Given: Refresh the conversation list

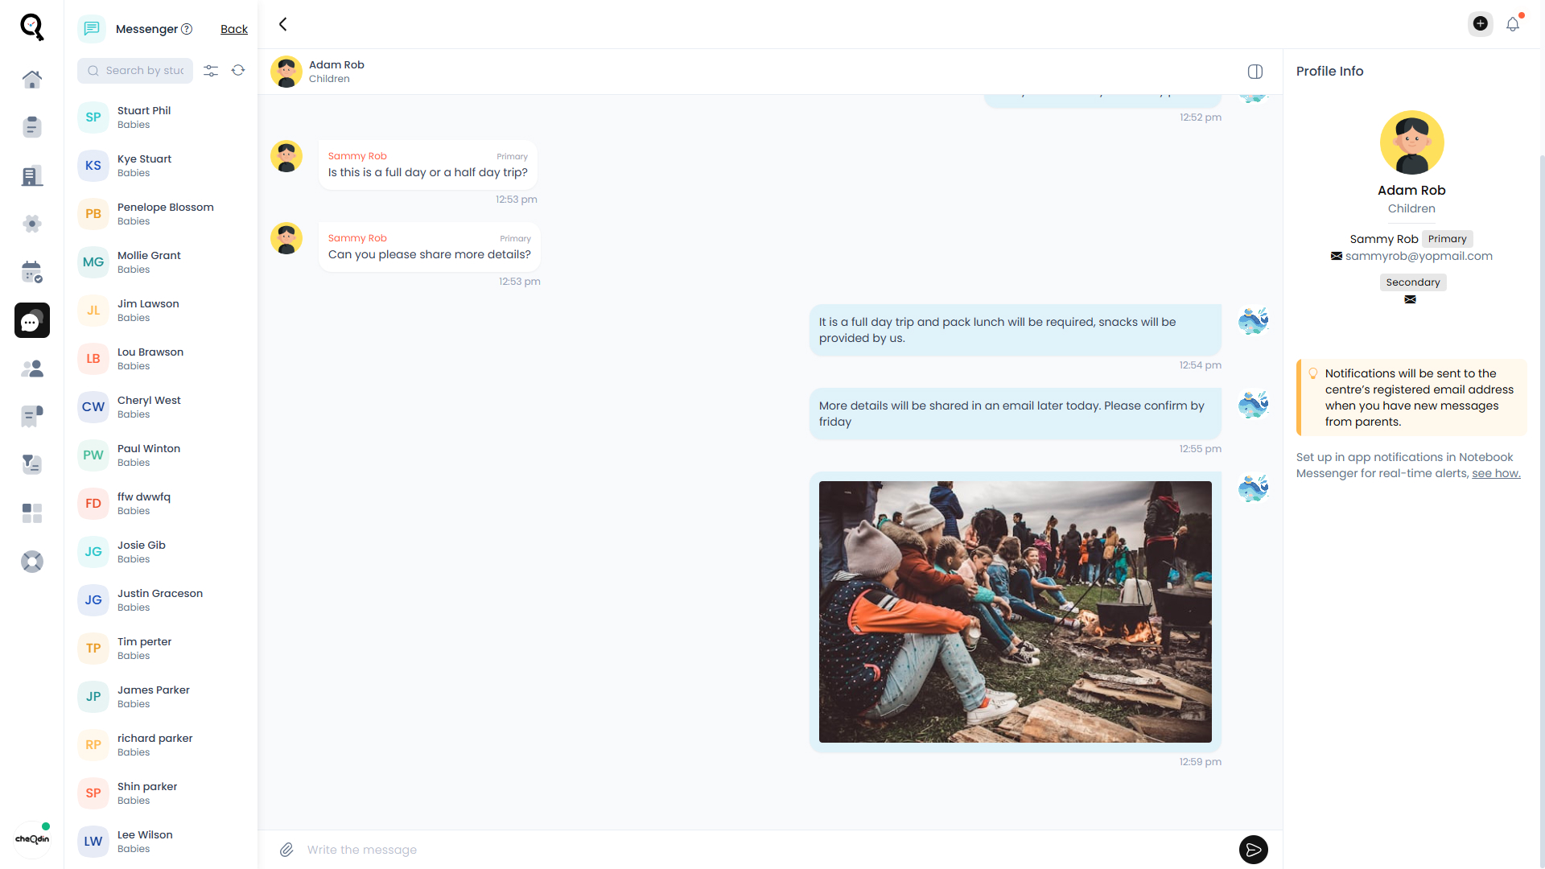Looking at the screenshot, I should [238, 70].
